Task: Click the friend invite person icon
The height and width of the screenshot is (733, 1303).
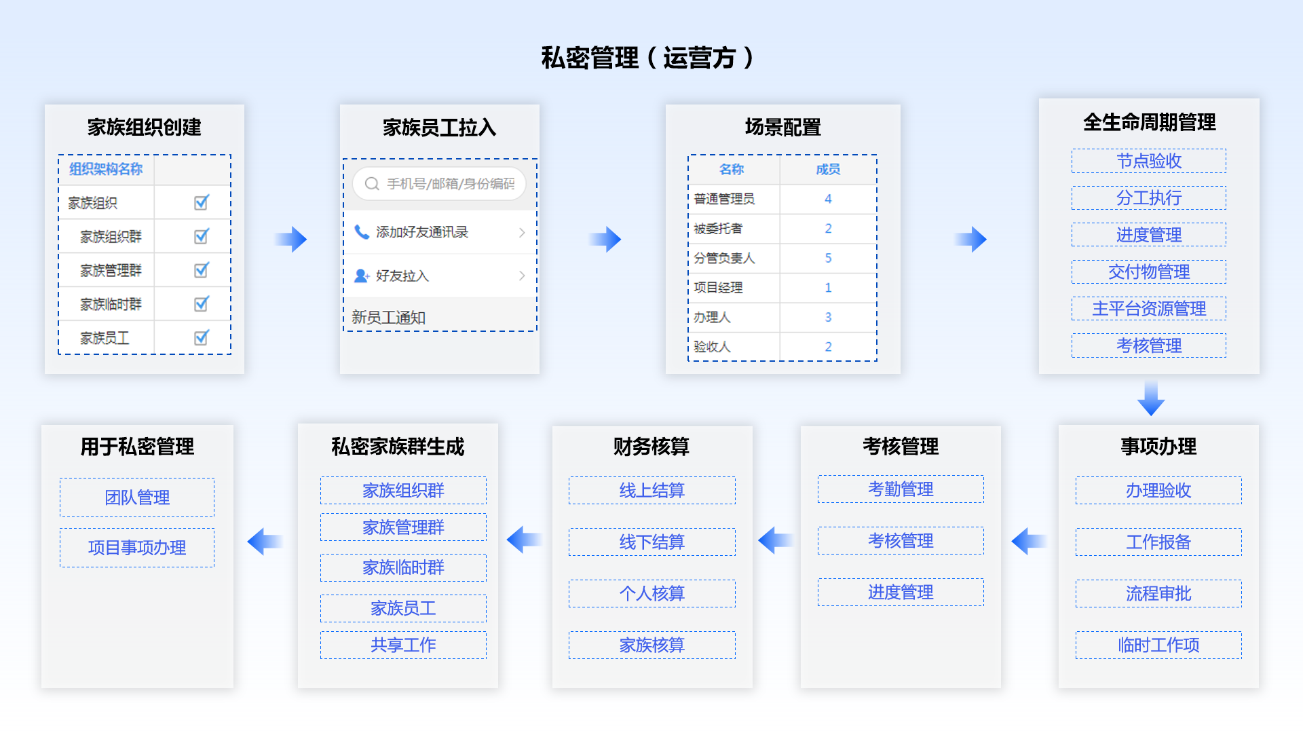Action: (x=362, y=276)
